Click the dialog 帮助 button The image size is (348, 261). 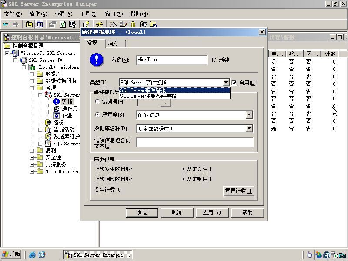[248, 213]
